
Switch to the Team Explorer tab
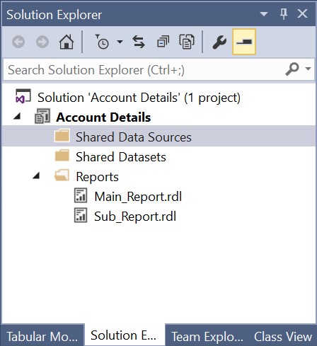coord(207,336)
